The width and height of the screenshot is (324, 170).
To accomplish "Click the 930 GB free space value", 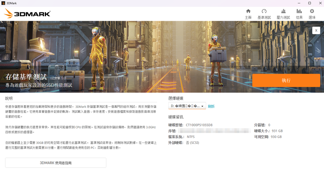I will (276, 137).
